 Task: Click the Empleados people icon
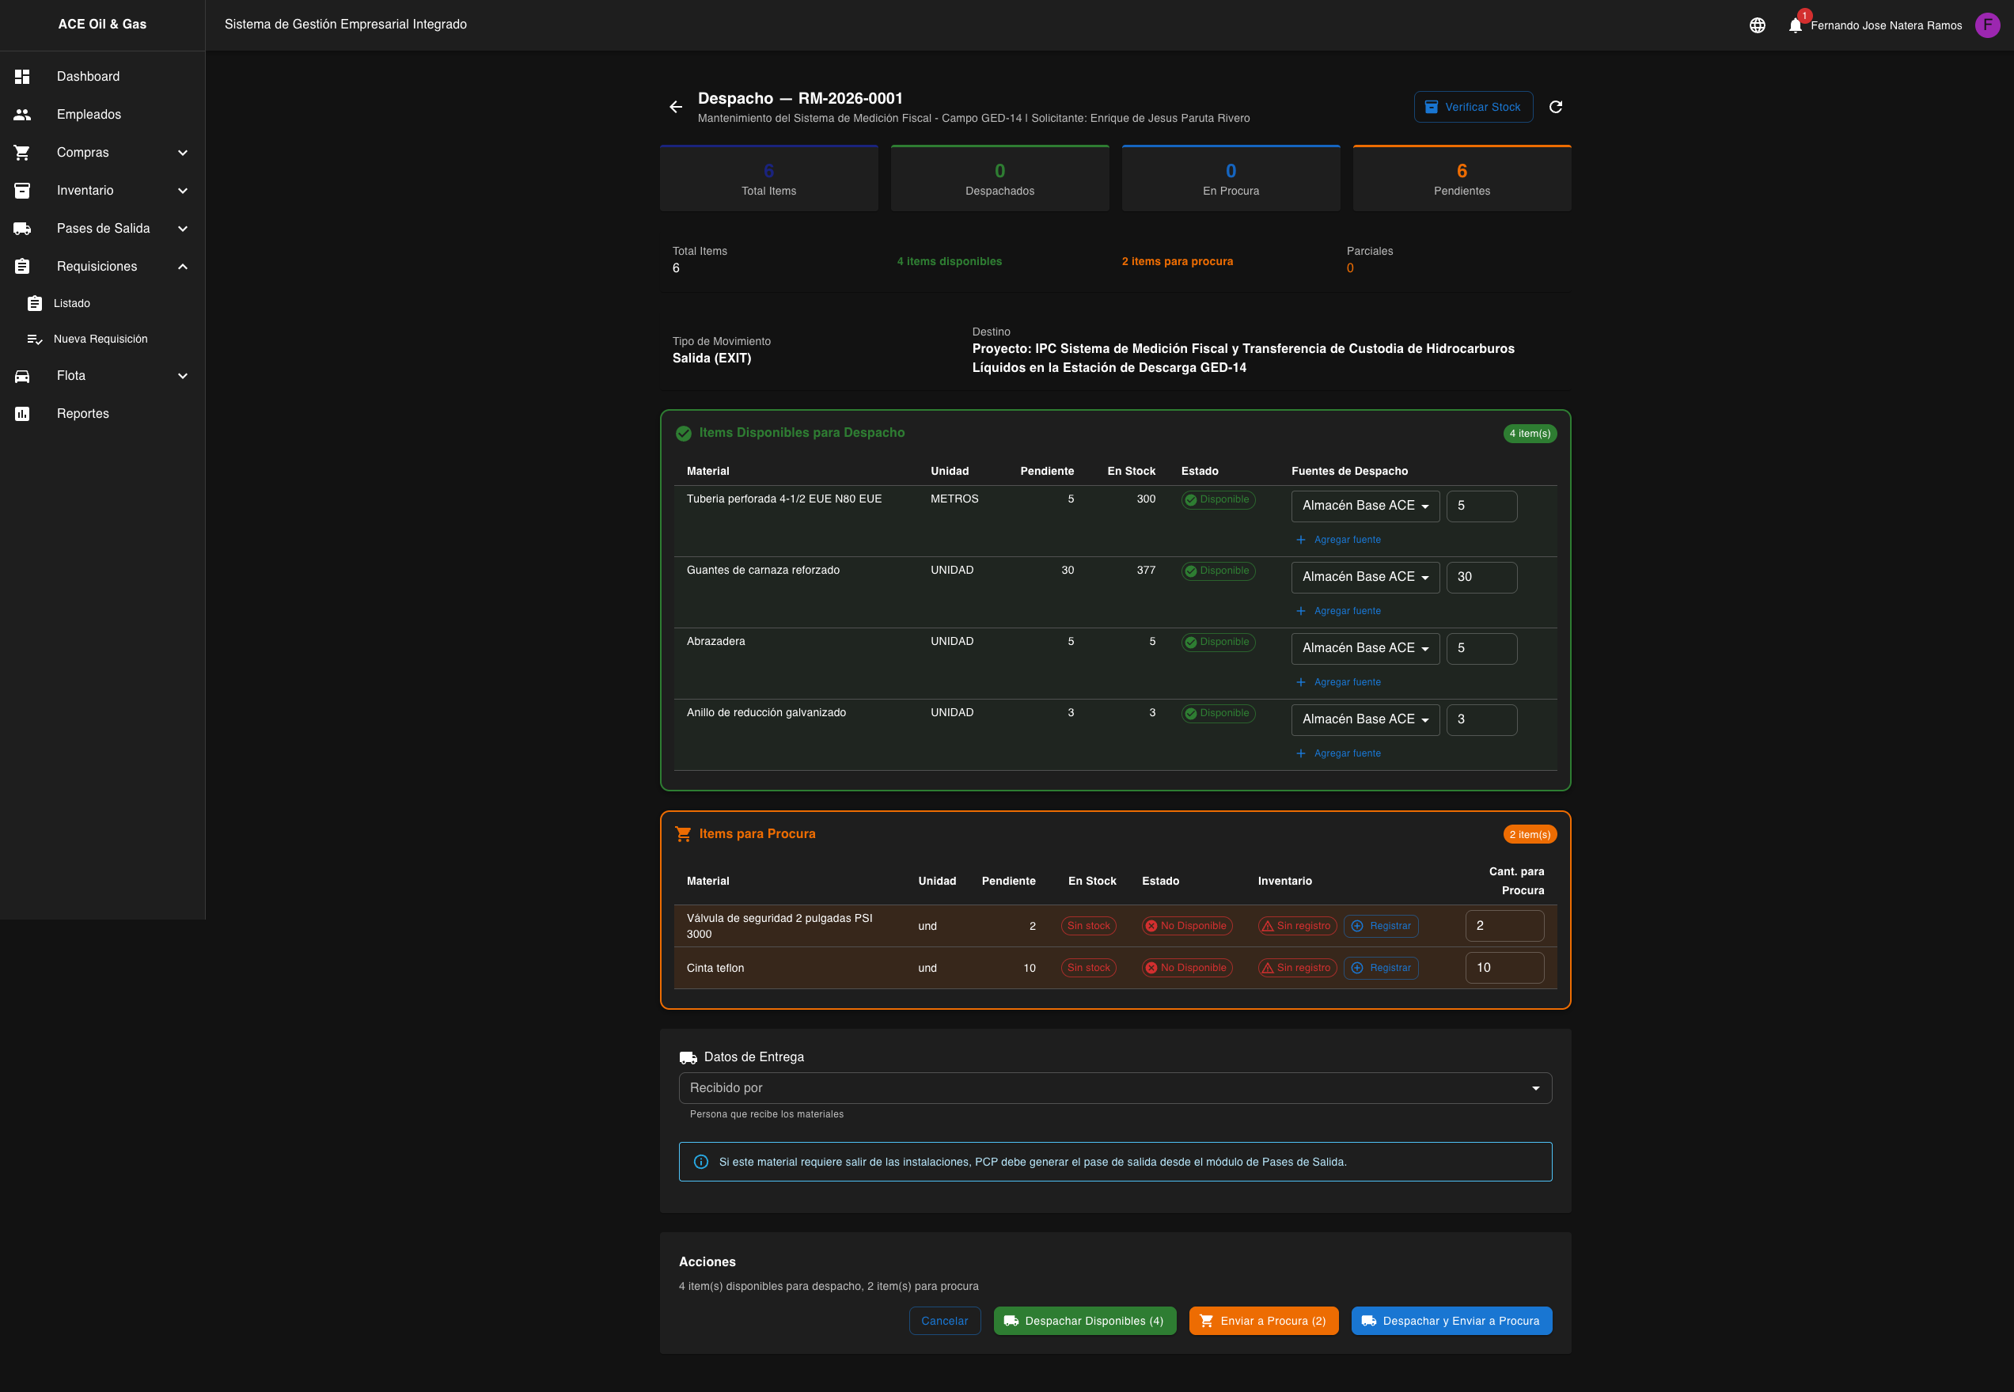[x=23, y=114]
